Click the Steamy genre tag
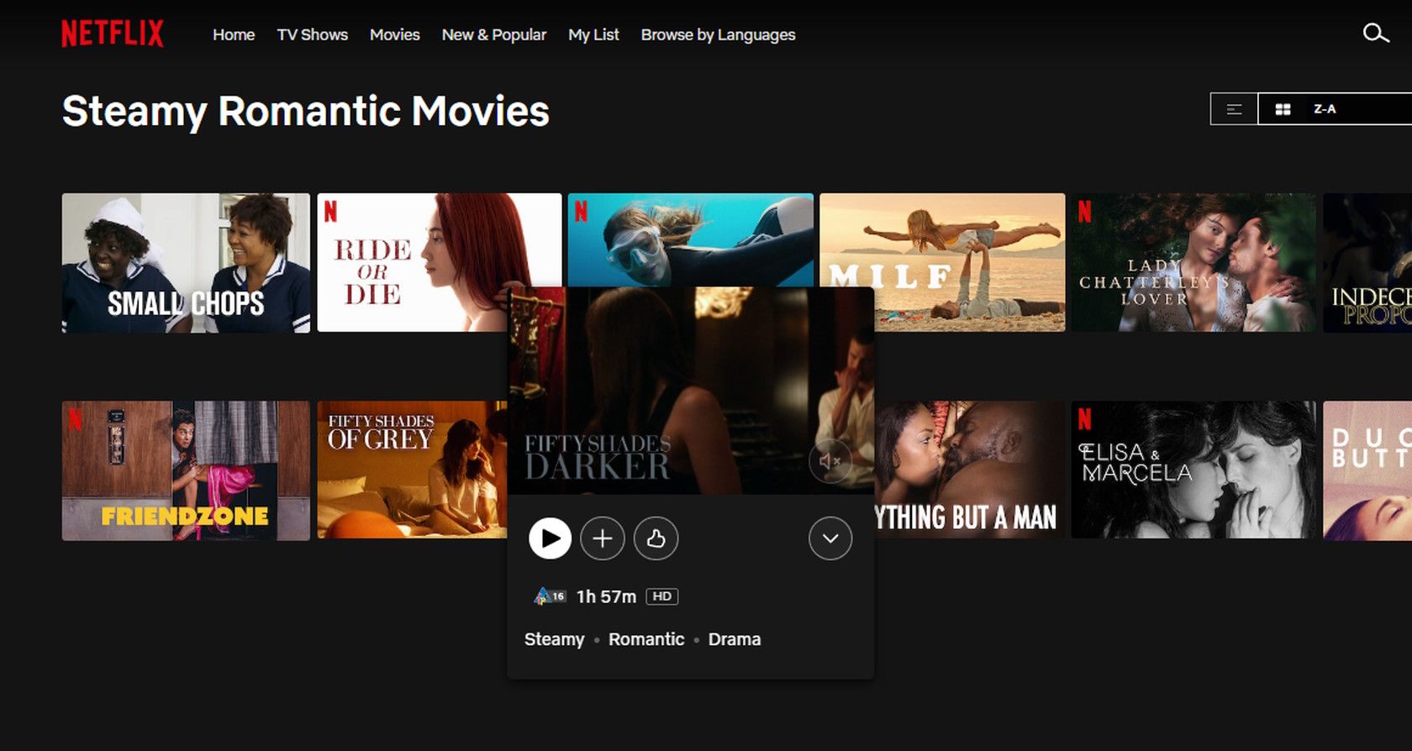The height and width of the screenshot is (751, 1412). tap(554, 639)
